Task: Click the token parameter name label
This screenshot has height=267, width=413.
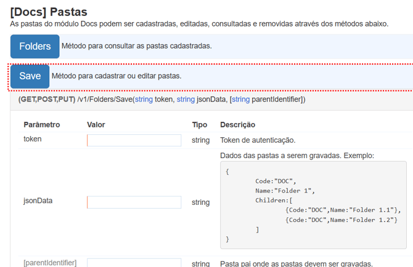Action: (x=33, y=139)
